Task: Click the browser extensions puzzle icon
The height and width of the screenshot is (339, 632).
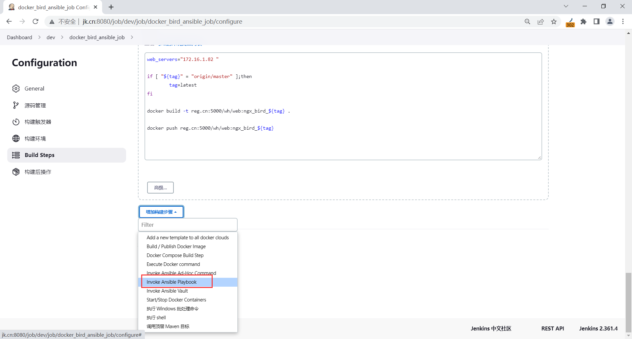Action: [x=583, y=22]
